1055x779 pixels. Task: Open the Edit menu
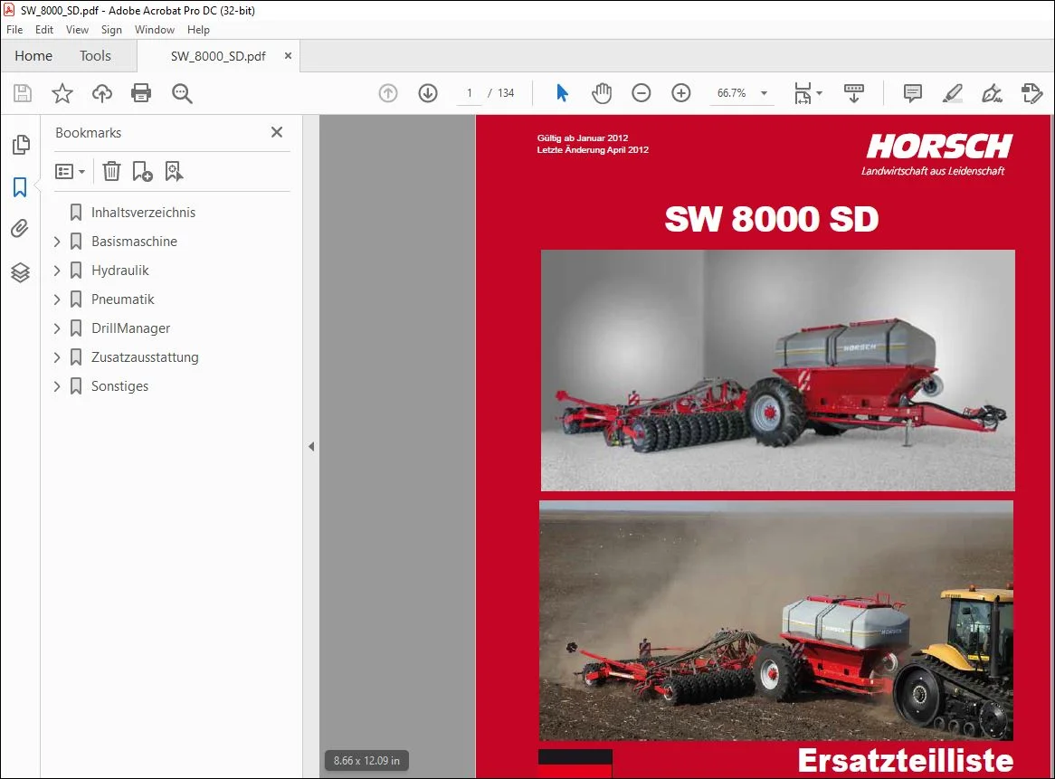coord(44,30)
